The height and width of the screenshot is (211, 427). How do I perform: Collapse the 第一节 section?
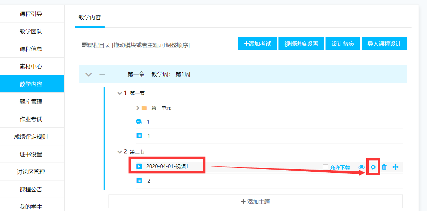tap(120, 93)
